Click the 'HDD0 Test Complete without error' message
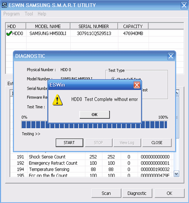Image resolution: width=189 pixels, height=203 pixels. coord(105,99)
